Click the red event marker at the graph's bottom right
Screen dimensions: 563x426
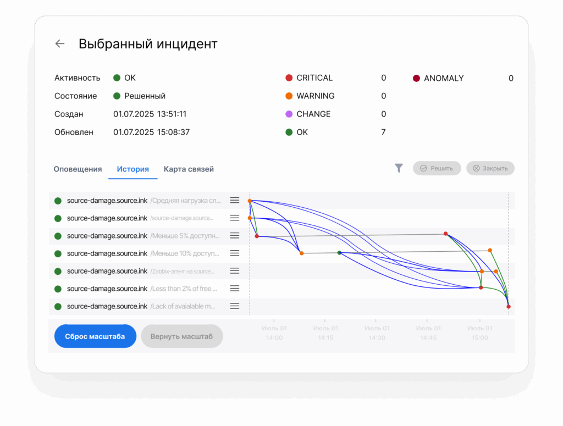[x=508, y=306]
